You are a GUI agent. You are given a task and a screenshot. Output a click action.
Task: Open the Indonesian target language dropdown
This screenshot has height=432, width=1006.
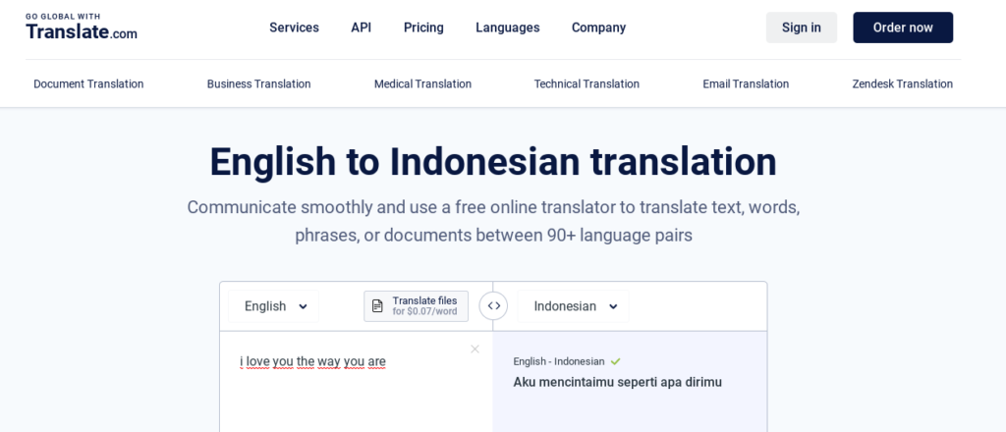click(574, 306)
